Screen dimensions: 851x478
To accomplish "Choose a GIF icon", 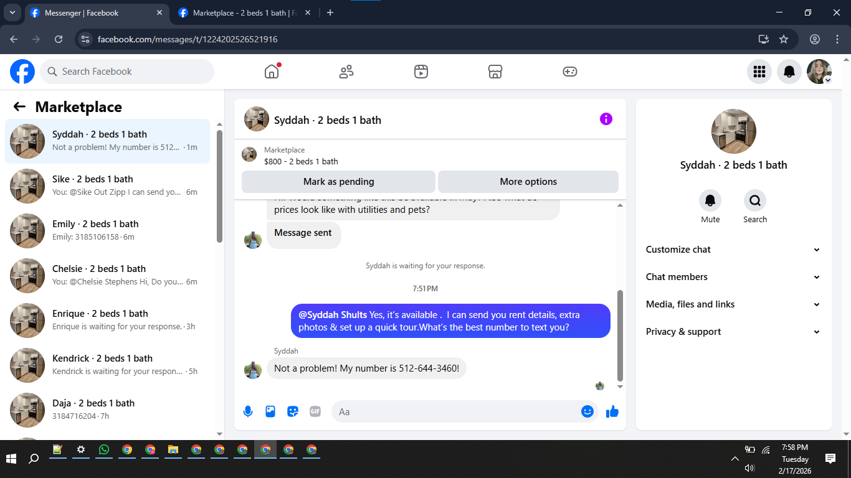I will 315,411.
